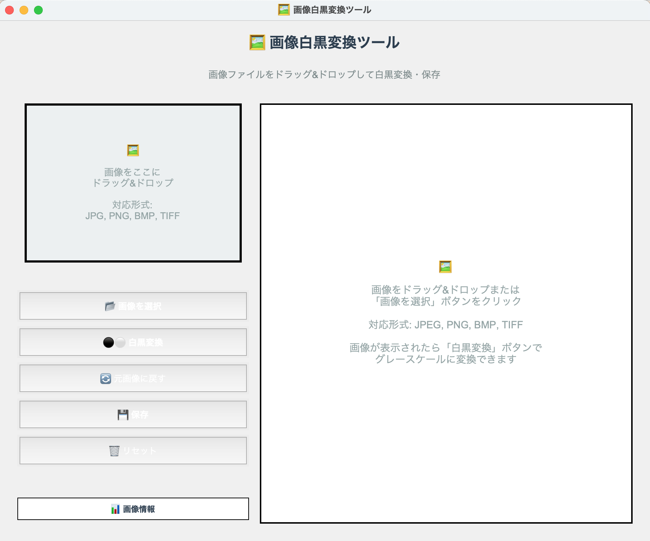
Task: Open the 画像情報 panel
Action: pyautogui.click(x=133, y=508)
